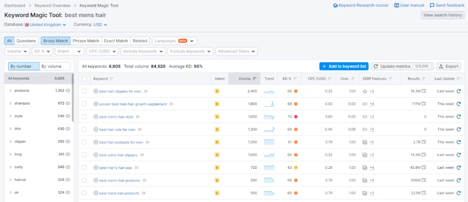This screenshot has width=468, height=202.
Task: Click the yellow KD indicator for value 43
Action: click(x=296, y=168)
